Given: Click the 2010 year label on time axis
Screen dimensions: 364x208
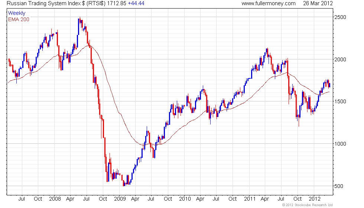Looking at the screenshot, I should tap(185, 199).
